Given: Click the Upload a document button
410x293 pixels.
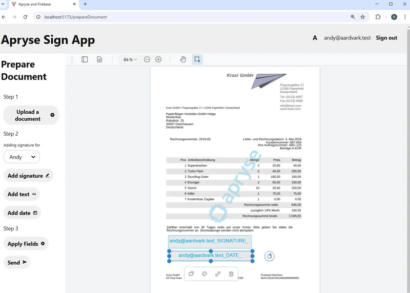Looking at the screenshot, I should [31, 115].
